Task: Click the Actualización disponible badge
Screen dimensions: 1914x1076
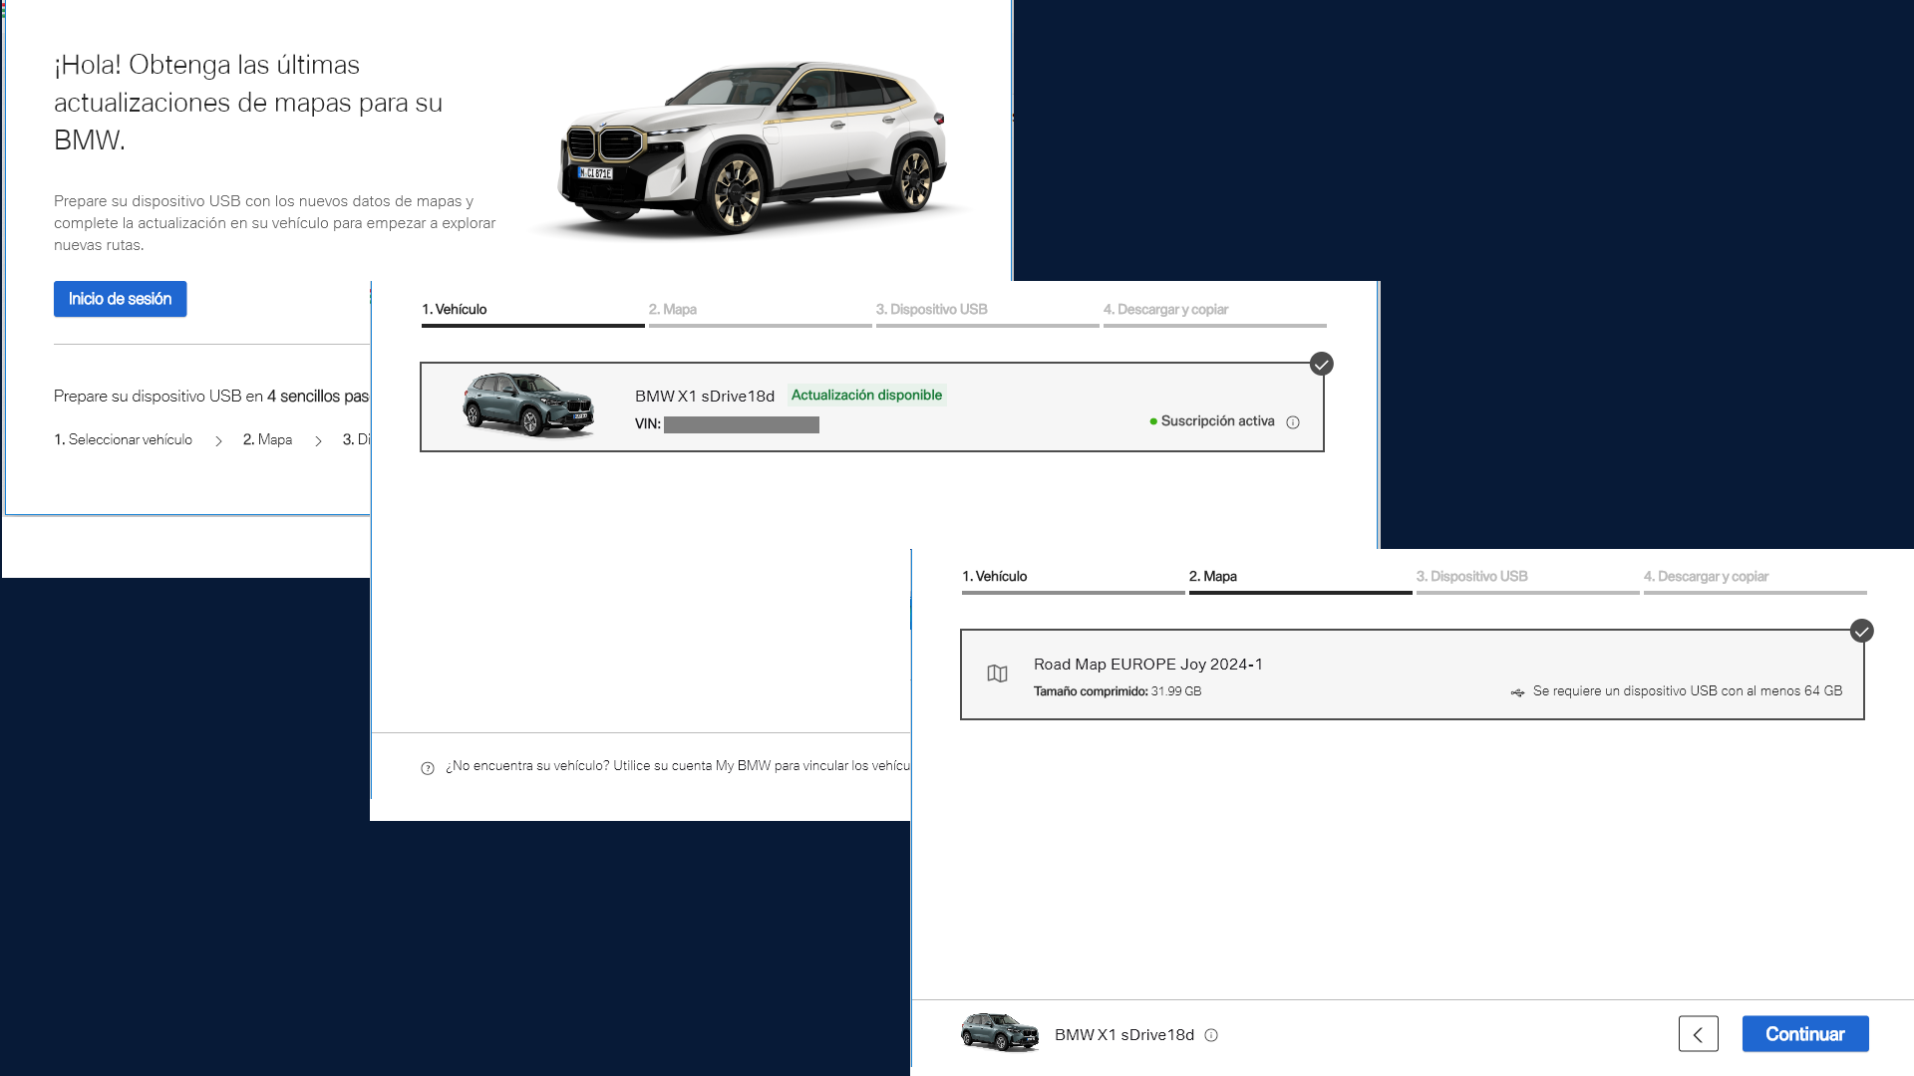Action: click(866, 396)
